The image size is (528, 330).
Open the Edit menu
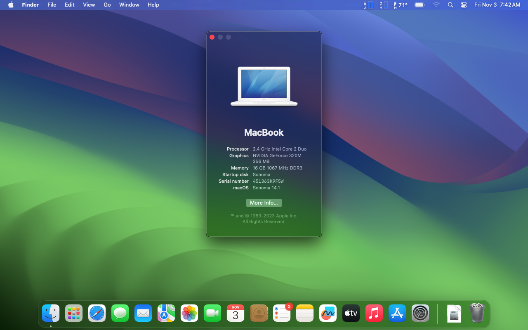(x=70, y=5)
